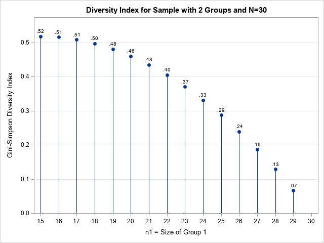Image resolution: width=324 pixels, height=243 pixels.
Task: Click the .29 data value label
Action: [x=221, y=110]
